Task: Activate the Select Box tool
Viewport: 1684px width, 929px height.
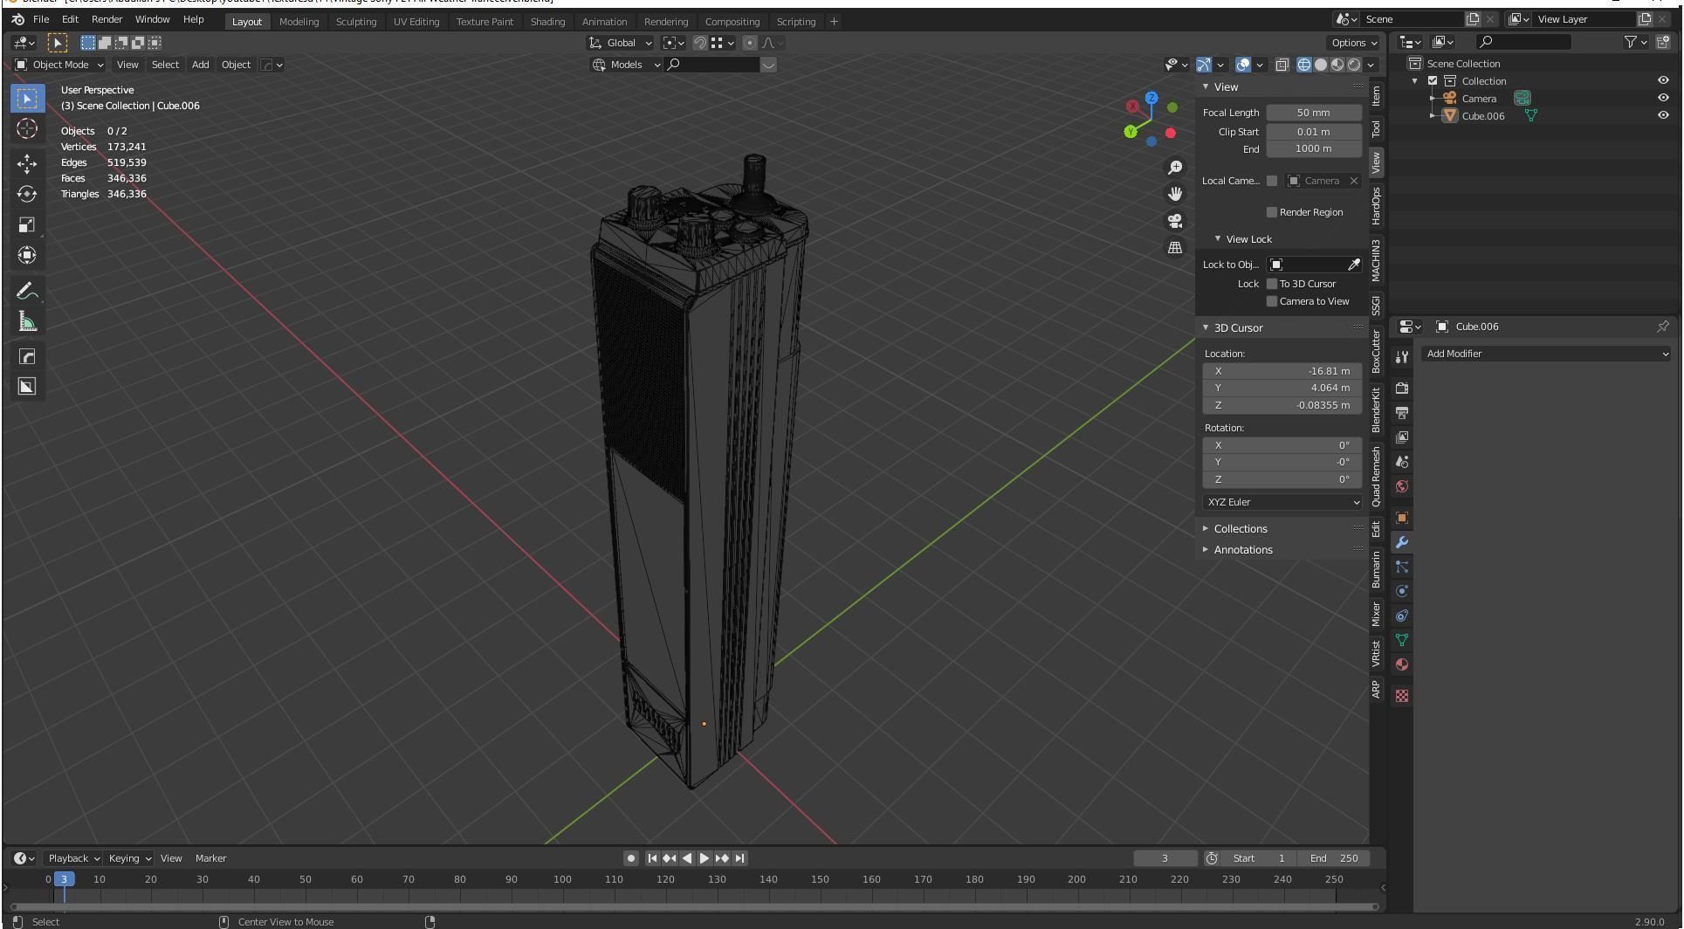Action: coord(27,99)
